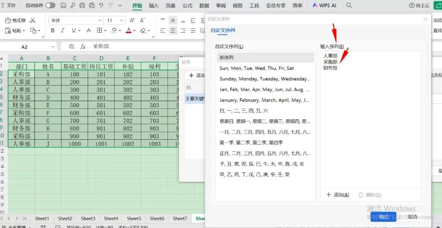Click the align right icon
The height and width of the screenshot is (228, 442).
183,30
